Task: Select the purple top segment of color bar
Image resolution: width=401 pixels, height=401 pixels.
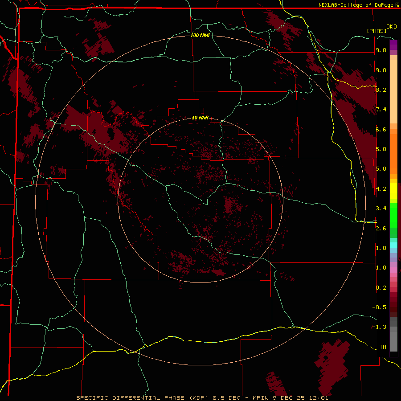Action: 393,45
